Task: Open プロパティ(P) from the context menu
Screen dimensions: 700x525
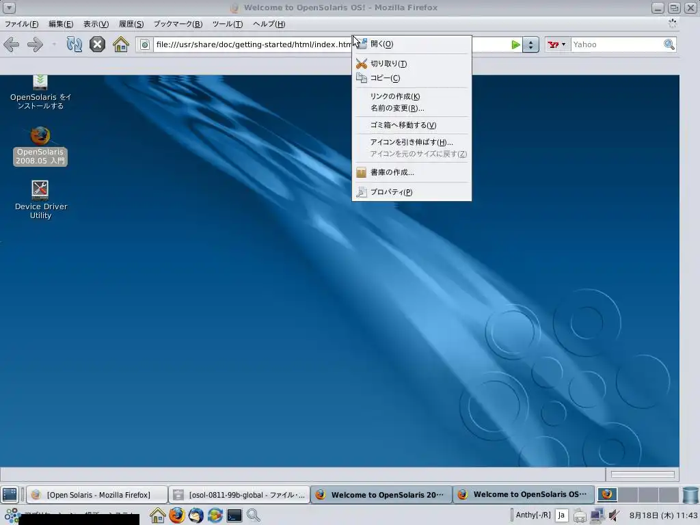Action: pos(412,192)
